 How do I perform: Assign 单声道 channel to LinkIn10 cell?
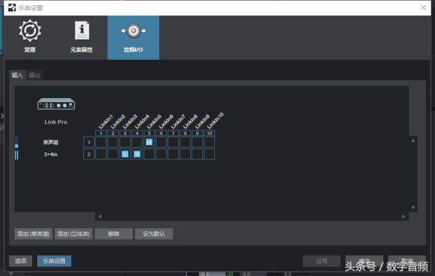pyautogui.click(x=209, y=142)
